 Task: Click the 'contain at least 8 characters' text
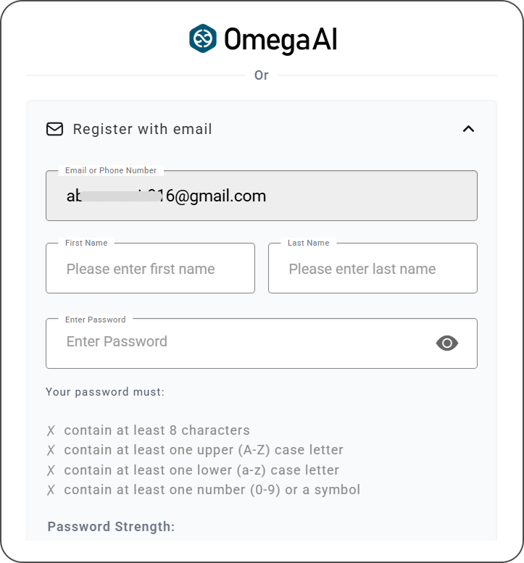pyautogui.click(x=157, y=430)
